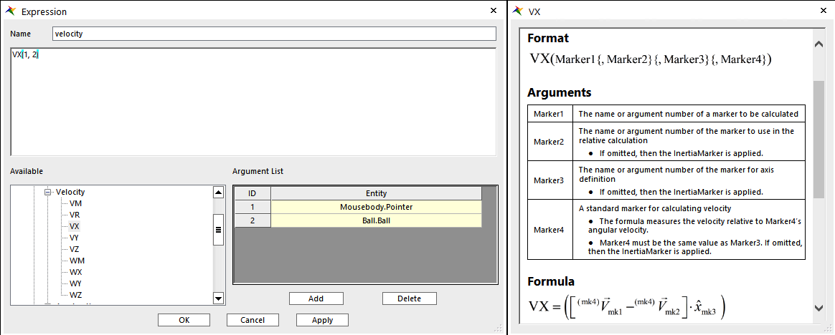
Task: Click VX help window scroll down arrow
Action: 819,307
